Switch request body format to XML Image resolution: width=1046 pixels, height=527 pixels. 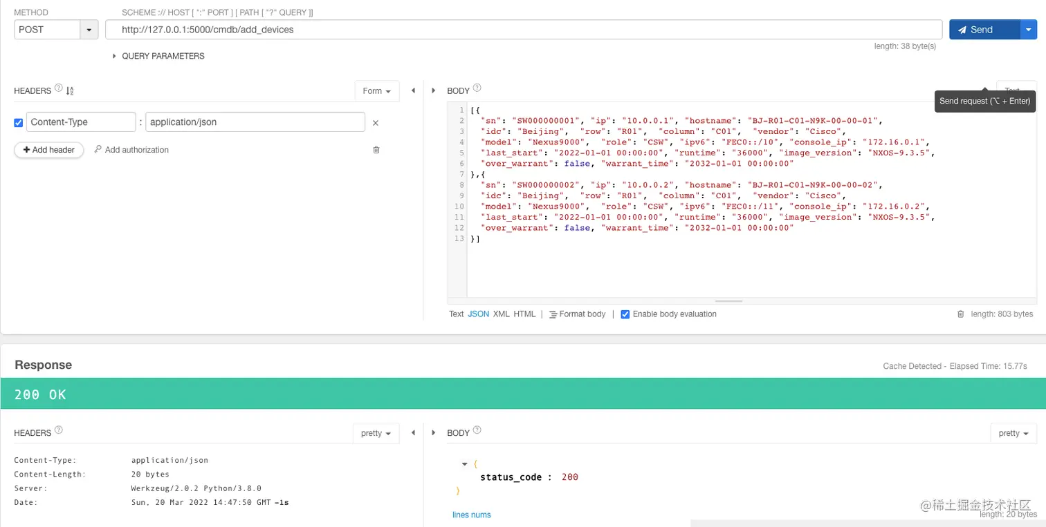pyautogui.click(x=502, y=314)
